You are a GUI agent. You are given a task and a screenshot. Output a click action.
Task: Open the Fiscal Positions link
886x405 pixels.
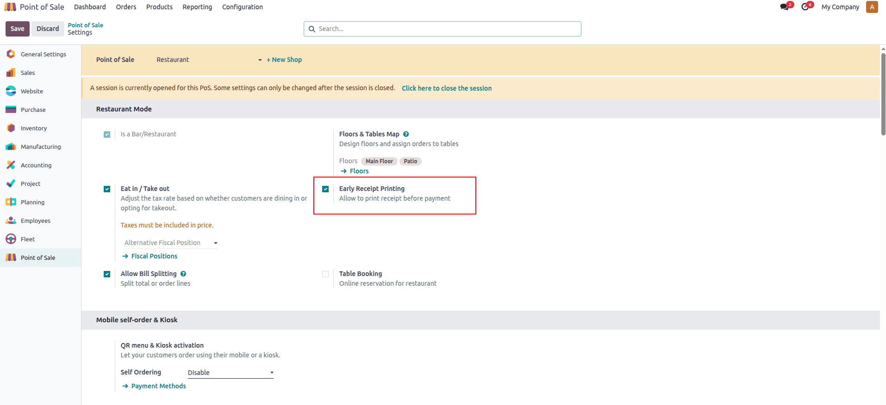click(150, 256)
